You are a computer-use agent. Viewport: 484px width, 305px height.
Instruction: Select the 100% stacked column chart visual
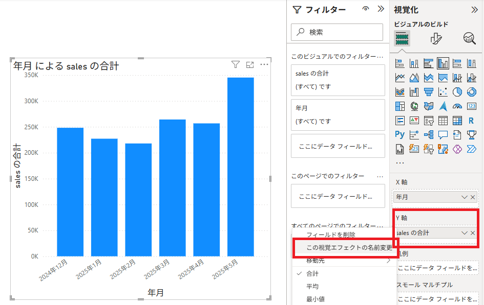point(472,63)
